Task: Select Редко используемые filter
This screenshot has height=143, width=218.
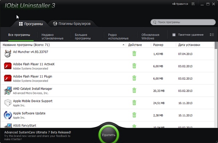Action: [118, 36]
